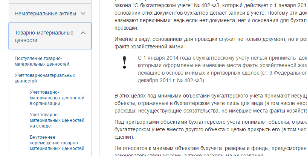307x156 pixels.
Task: Go to Учет товарно-материальных ценностей в организации
Action: point(57,97)
